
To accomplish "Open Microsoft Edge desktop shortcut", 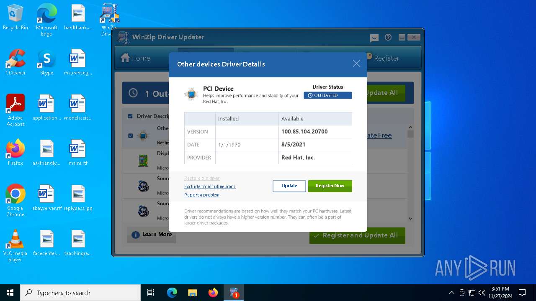I will click(46, 20).
